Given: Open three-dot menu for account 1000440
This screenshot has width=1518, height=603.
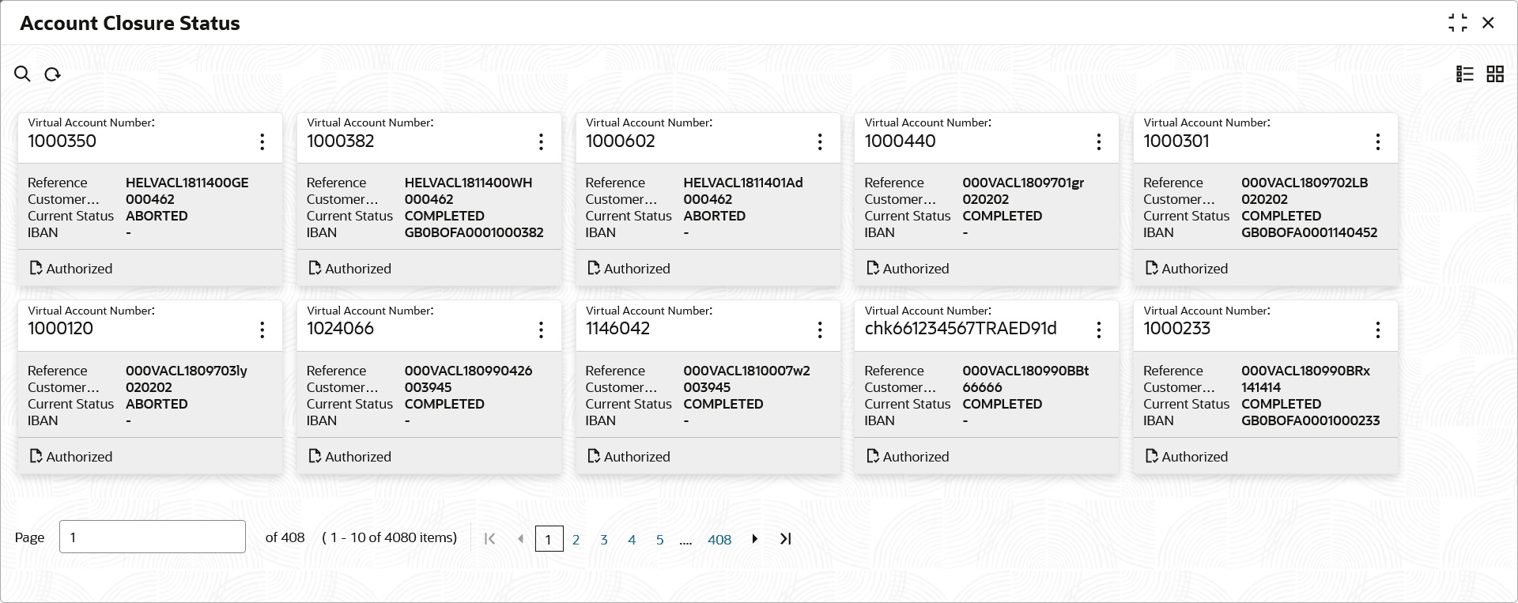Looking at the screenshot, I should coord(1099,142).
